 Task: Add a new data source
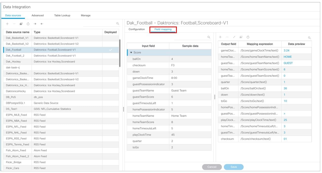[x=7, y=24]
